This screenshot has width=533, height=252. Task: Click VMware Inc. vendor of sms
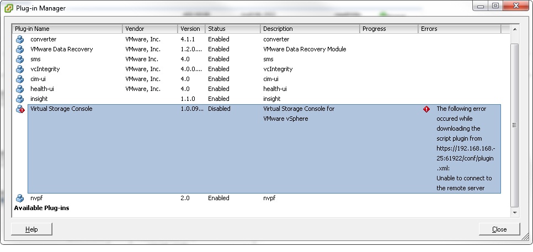click(142, 59)
